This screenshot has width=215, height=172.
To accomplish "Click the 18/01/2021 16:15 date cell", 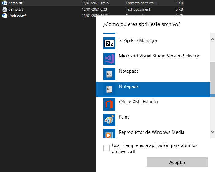I will tap(95, 3).
